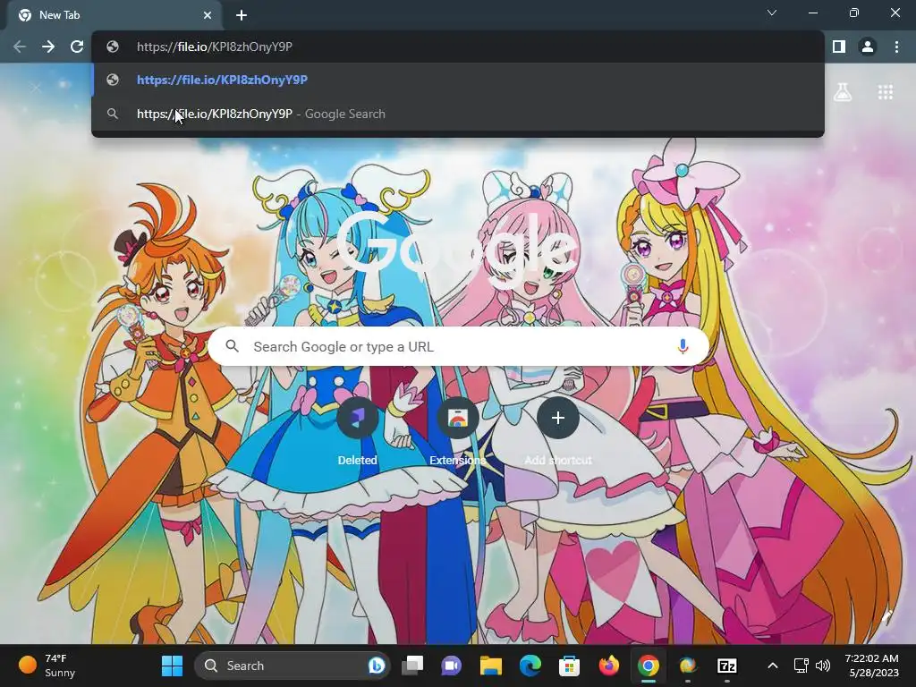Open Microsoft Store from the taskbar
Viewport: 916px width, 687px height.
coord(569,666)
